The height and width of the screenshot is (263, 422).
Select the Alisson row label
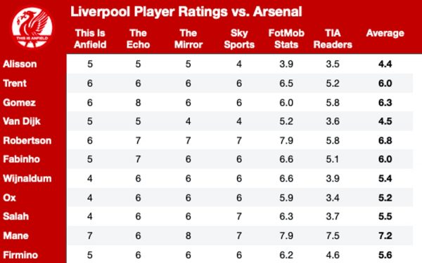pyautogui.click(x=20, y=64)
